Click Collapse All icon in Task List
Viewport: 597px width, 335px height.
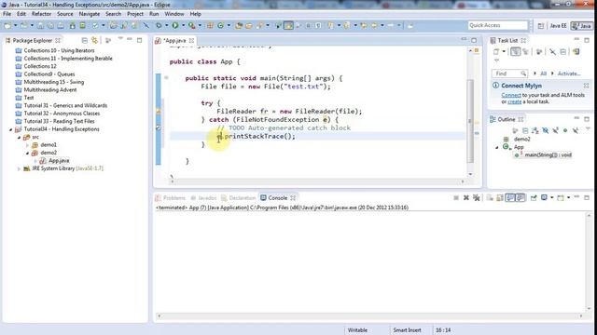[x=563, y=52]
